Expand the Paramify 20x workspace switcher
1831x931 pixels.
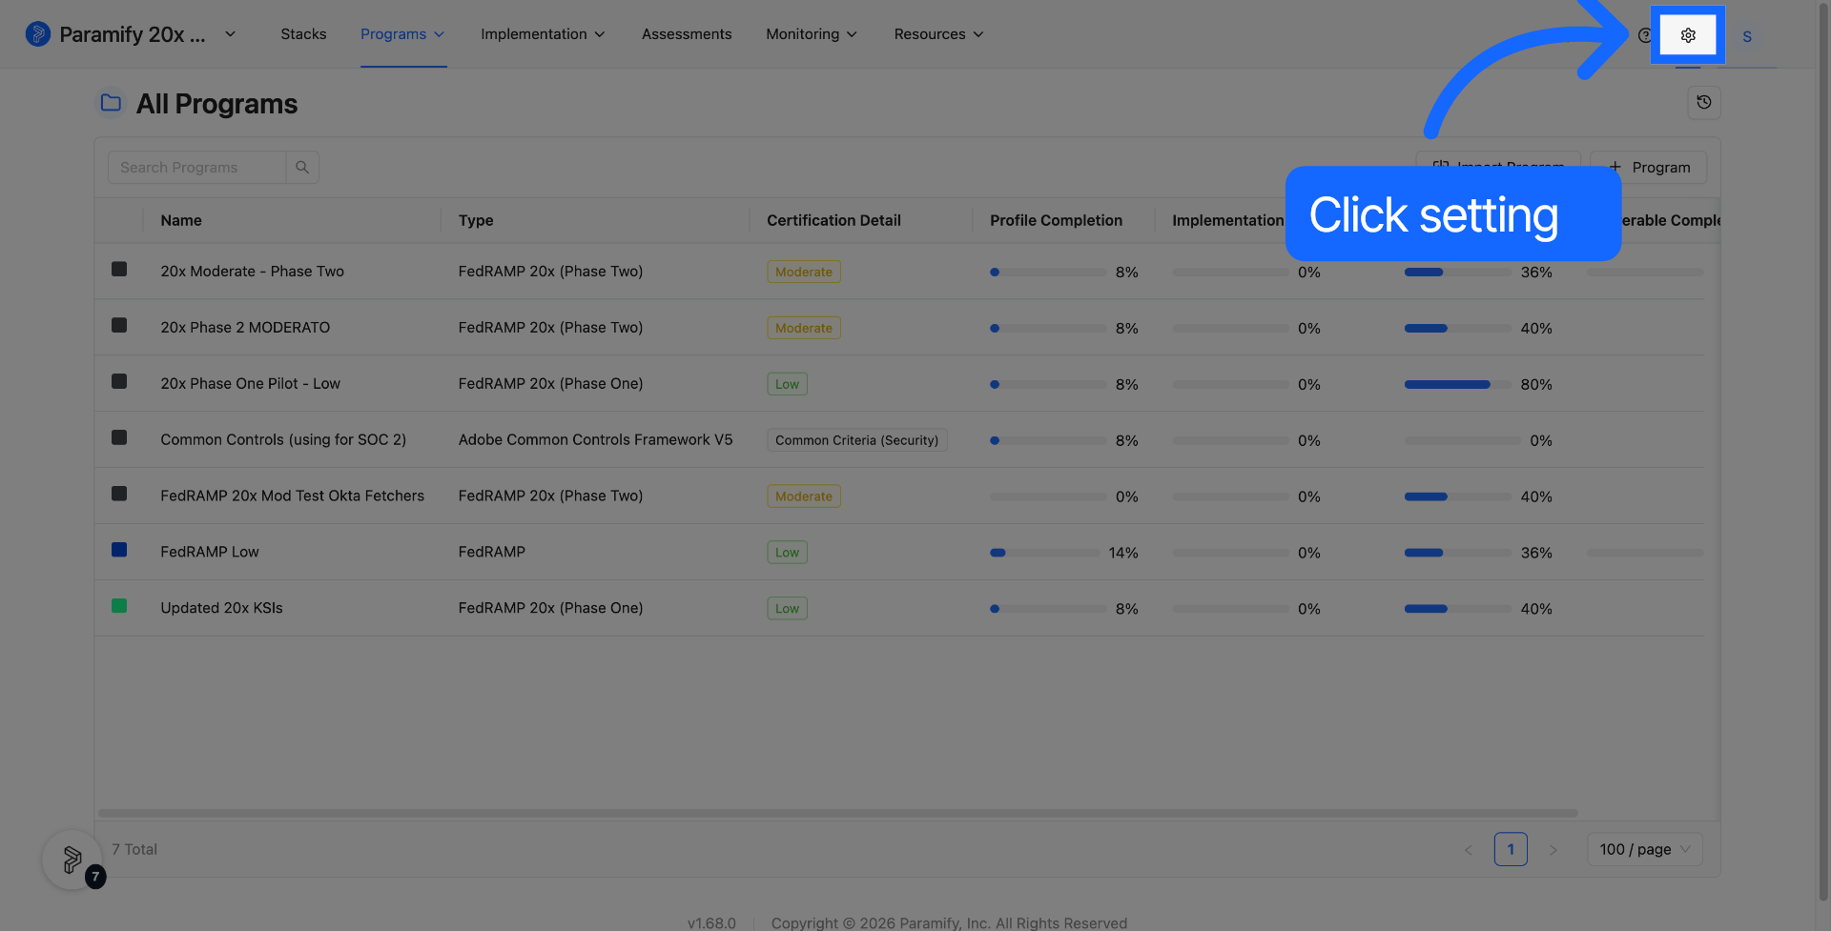(x=230, y=34)
